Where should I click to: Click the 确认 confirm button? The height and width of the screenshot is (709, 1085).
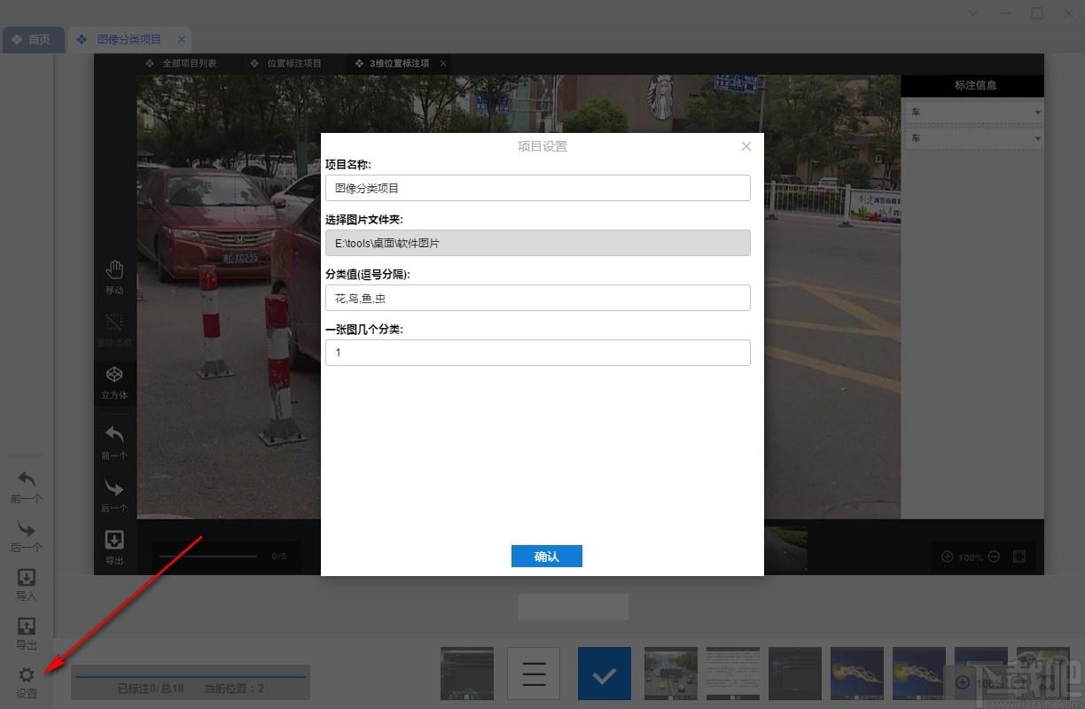547,557
